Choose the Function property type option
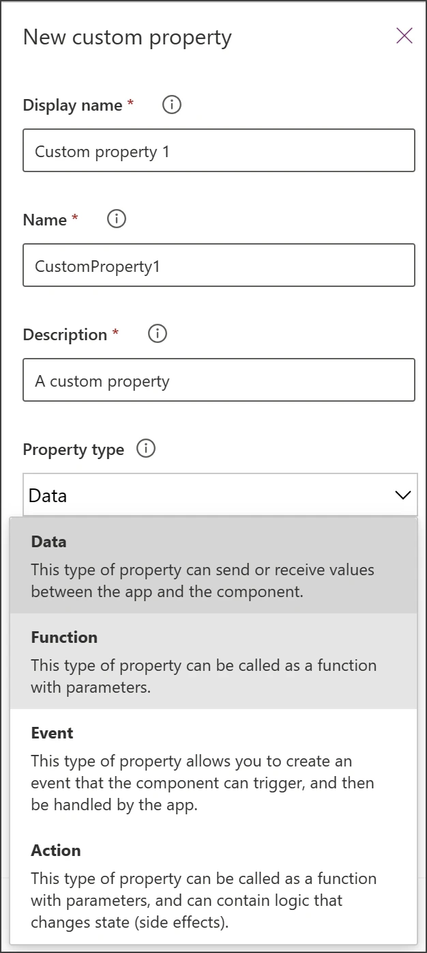This screenshot has width=427, height=953. tap(213, 661)
